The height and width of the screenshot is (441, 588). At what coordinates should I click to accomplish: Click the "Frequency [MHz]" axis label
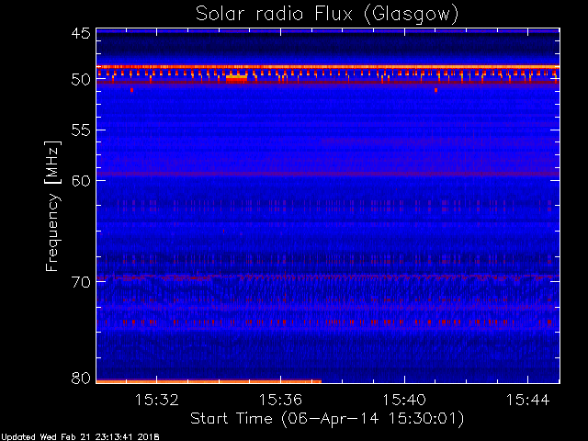coord(52,206)
